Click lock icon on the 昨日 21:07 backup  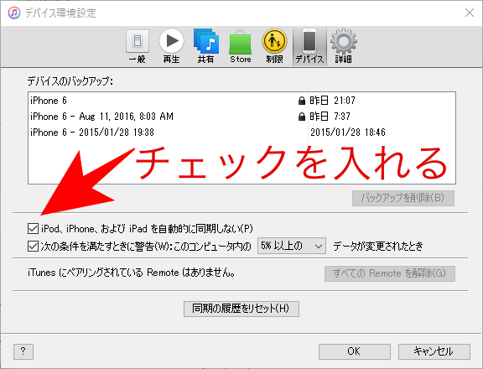(x=302, y=101)
